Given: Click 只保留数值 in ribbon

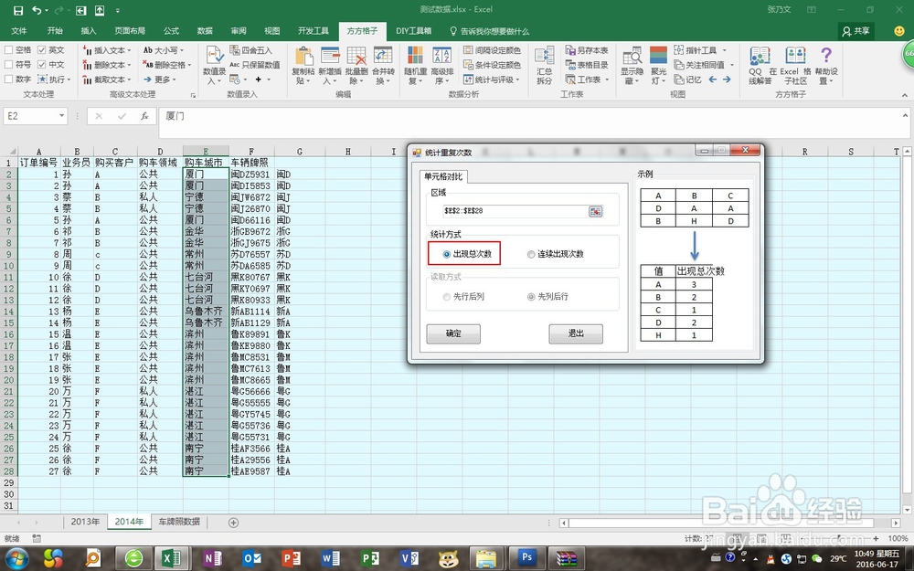Looking at the screenshot, I should click(255, 65).
